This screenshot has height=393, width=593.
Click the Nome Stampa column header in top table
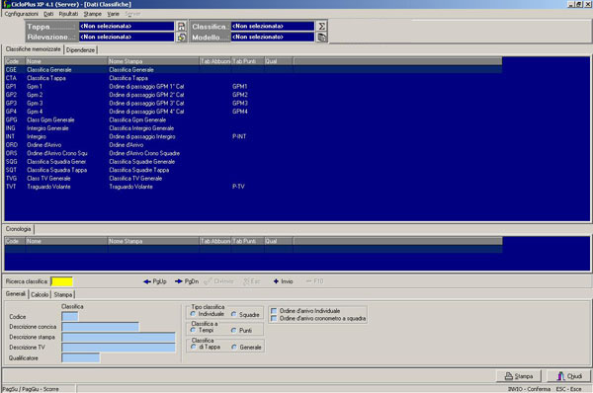point(153,61)
